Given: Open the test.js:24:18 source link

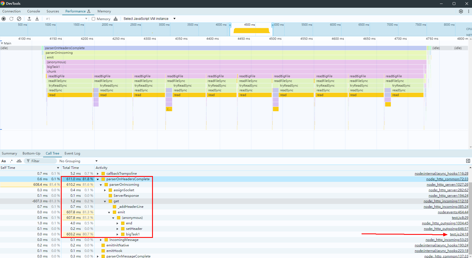Looking at the screenshot, I should pyautogui.click(x=459, y=234).
